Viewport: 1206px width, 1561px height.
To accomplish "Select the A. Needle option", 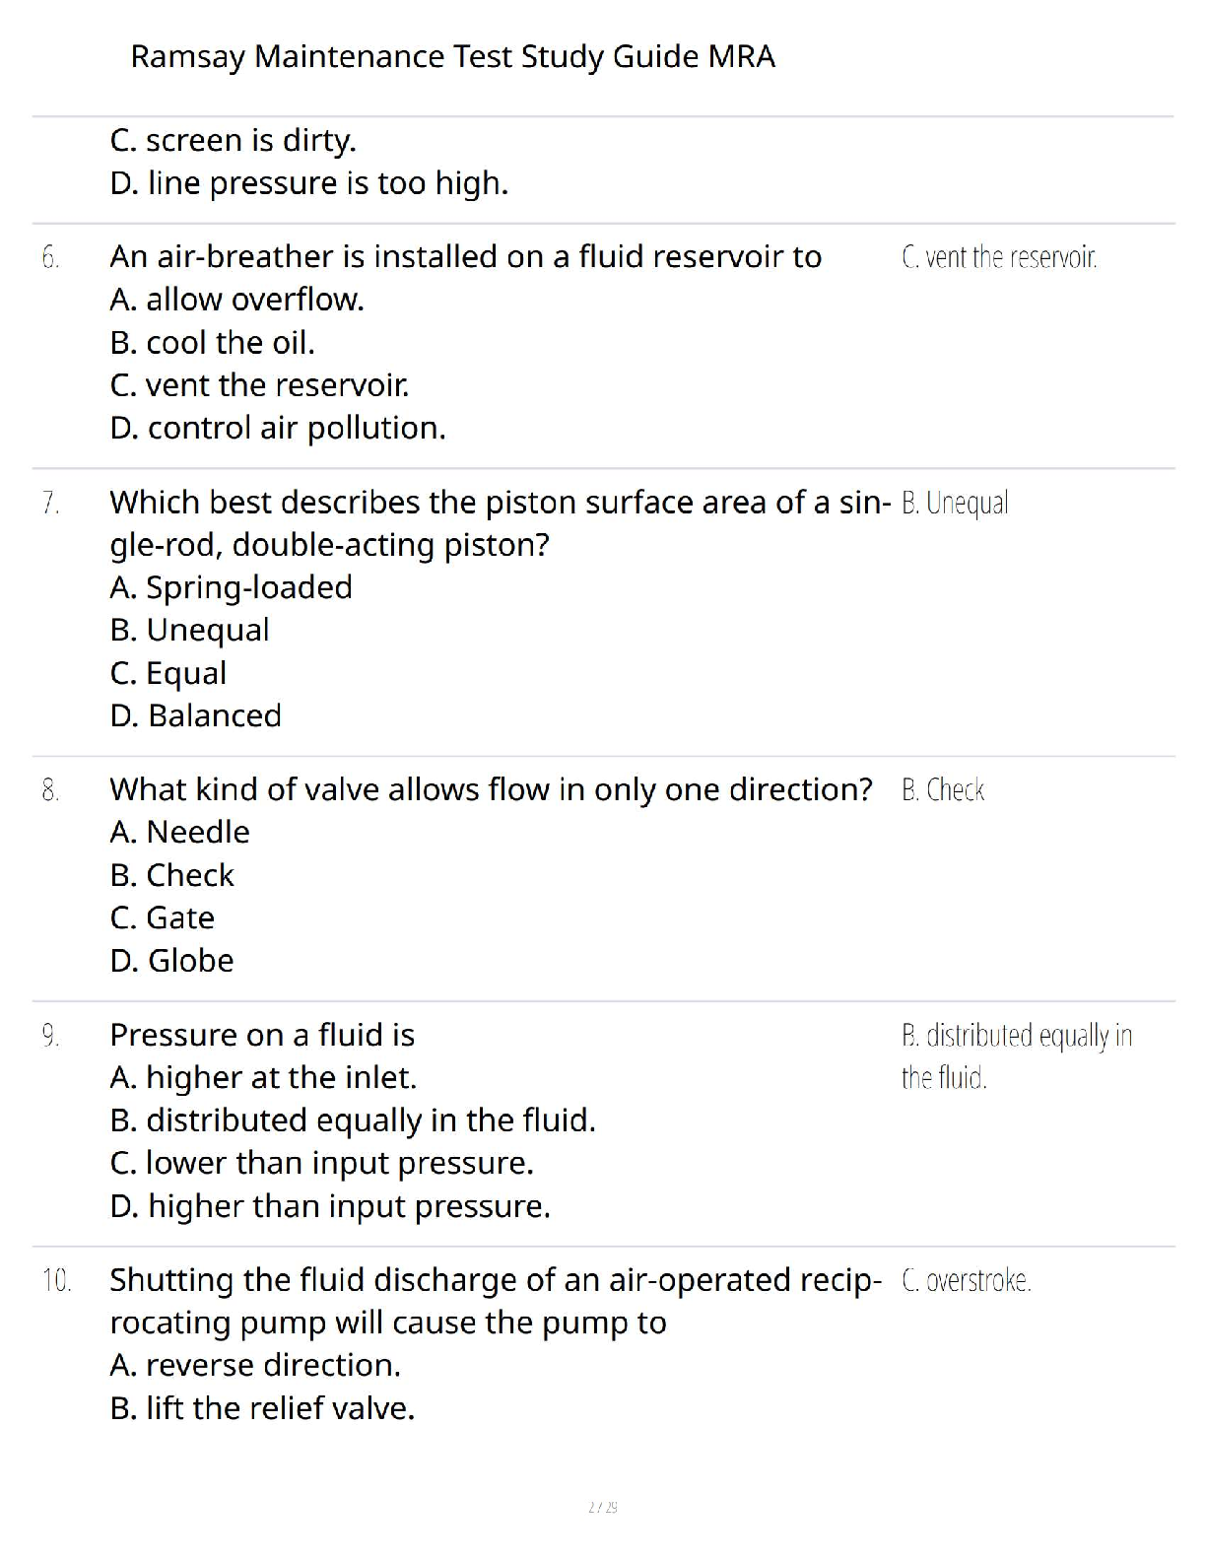I will pos(180,833).
